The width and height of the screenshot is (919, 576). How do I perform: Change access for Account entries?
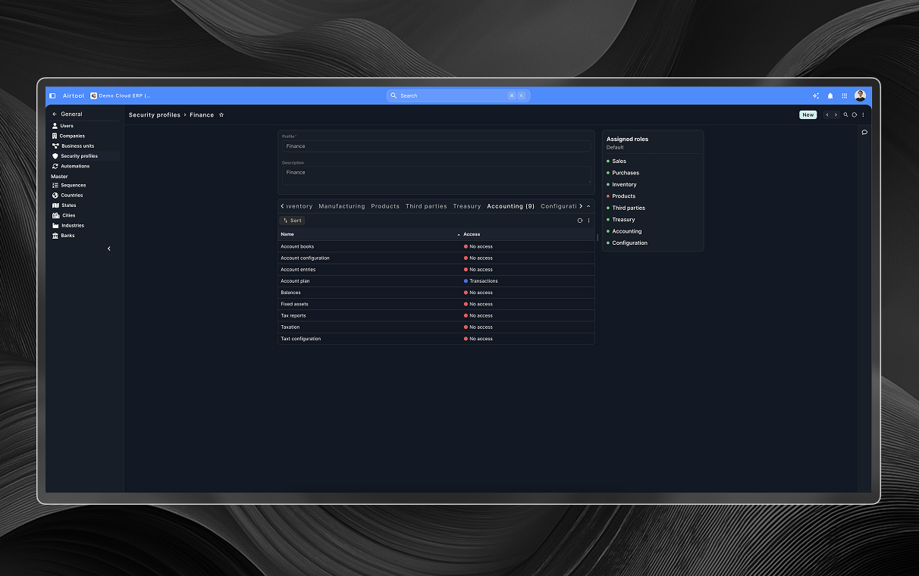(x=478, y=269)
